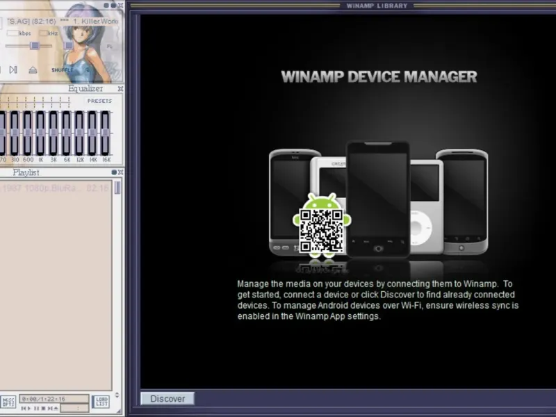Adjust the 14K equalizer band
This screenshot has width=556, height=417.
pos(92,133)
